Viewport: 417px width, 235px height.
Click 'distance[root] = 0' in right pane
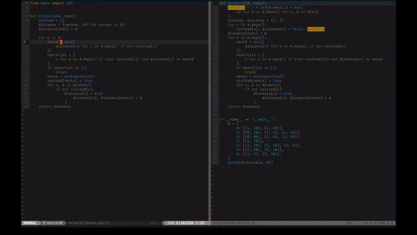[247, 33]
